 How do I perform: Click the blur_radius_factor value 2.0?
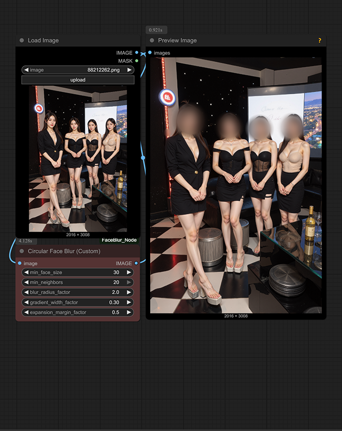point(115,292)
